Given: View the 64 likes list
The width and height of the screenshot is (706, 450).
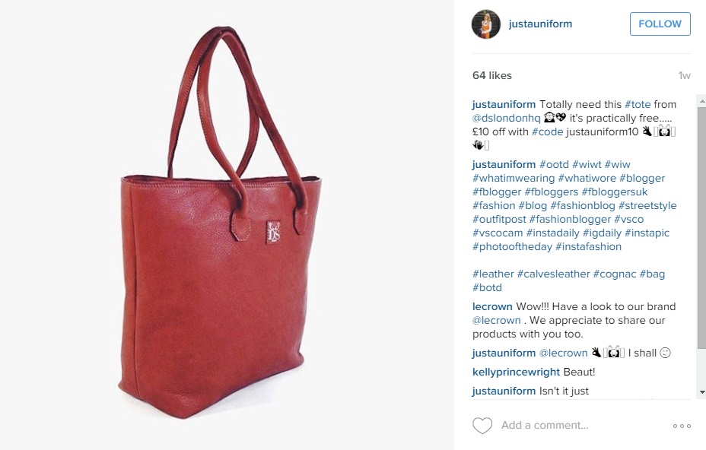Looking at the screenshot, I should (492, 75).
